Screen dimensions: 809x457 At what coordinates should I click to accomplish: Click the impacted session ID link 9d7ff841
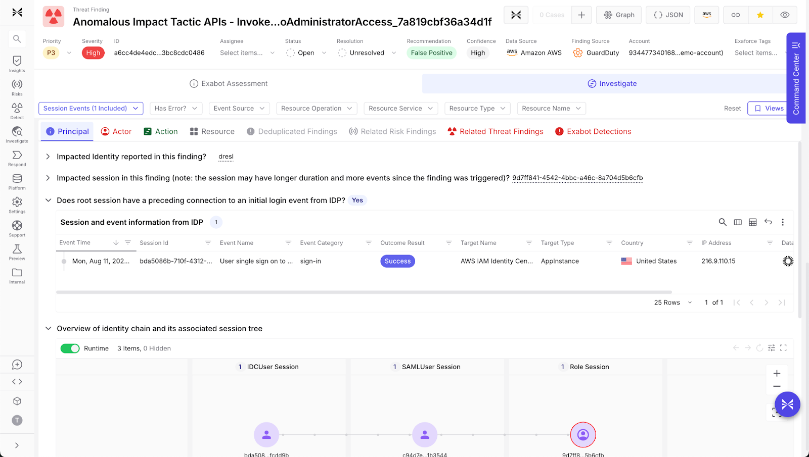click(x=577, y=178)
